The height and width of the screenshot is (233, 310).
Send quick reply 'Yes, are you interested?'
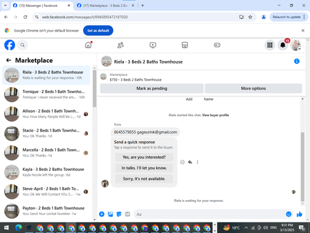[x=144, y=157]
